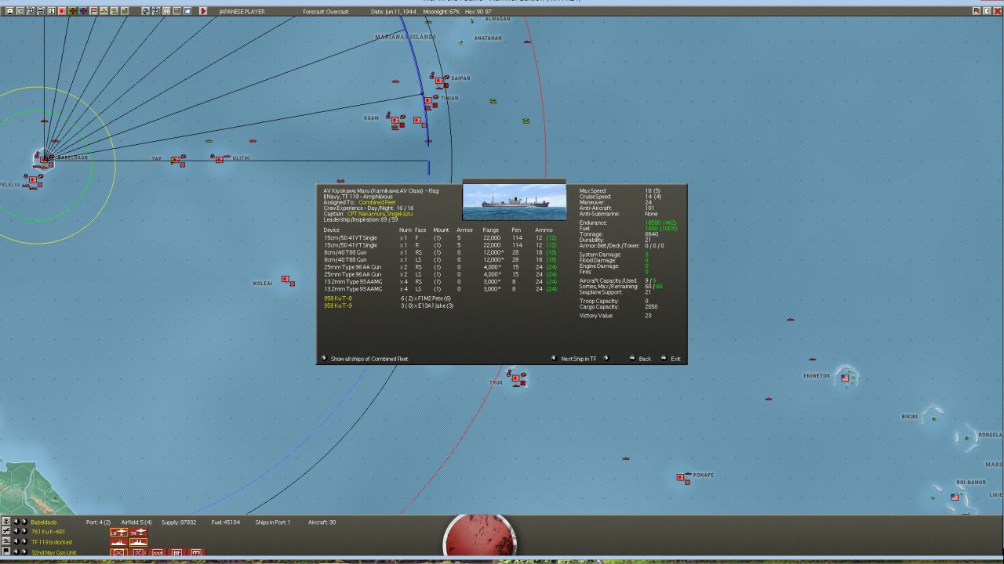
Task: Click the Ulithi base marker on the map
Action: tap(220, 159)
